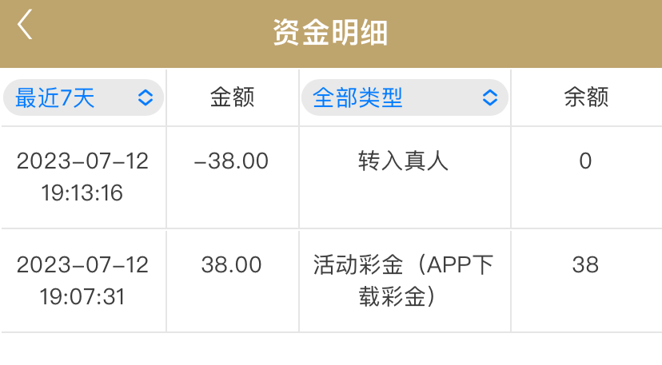
Task: Open the 最近7天 date range dropdown
Action: coord(83,98)
